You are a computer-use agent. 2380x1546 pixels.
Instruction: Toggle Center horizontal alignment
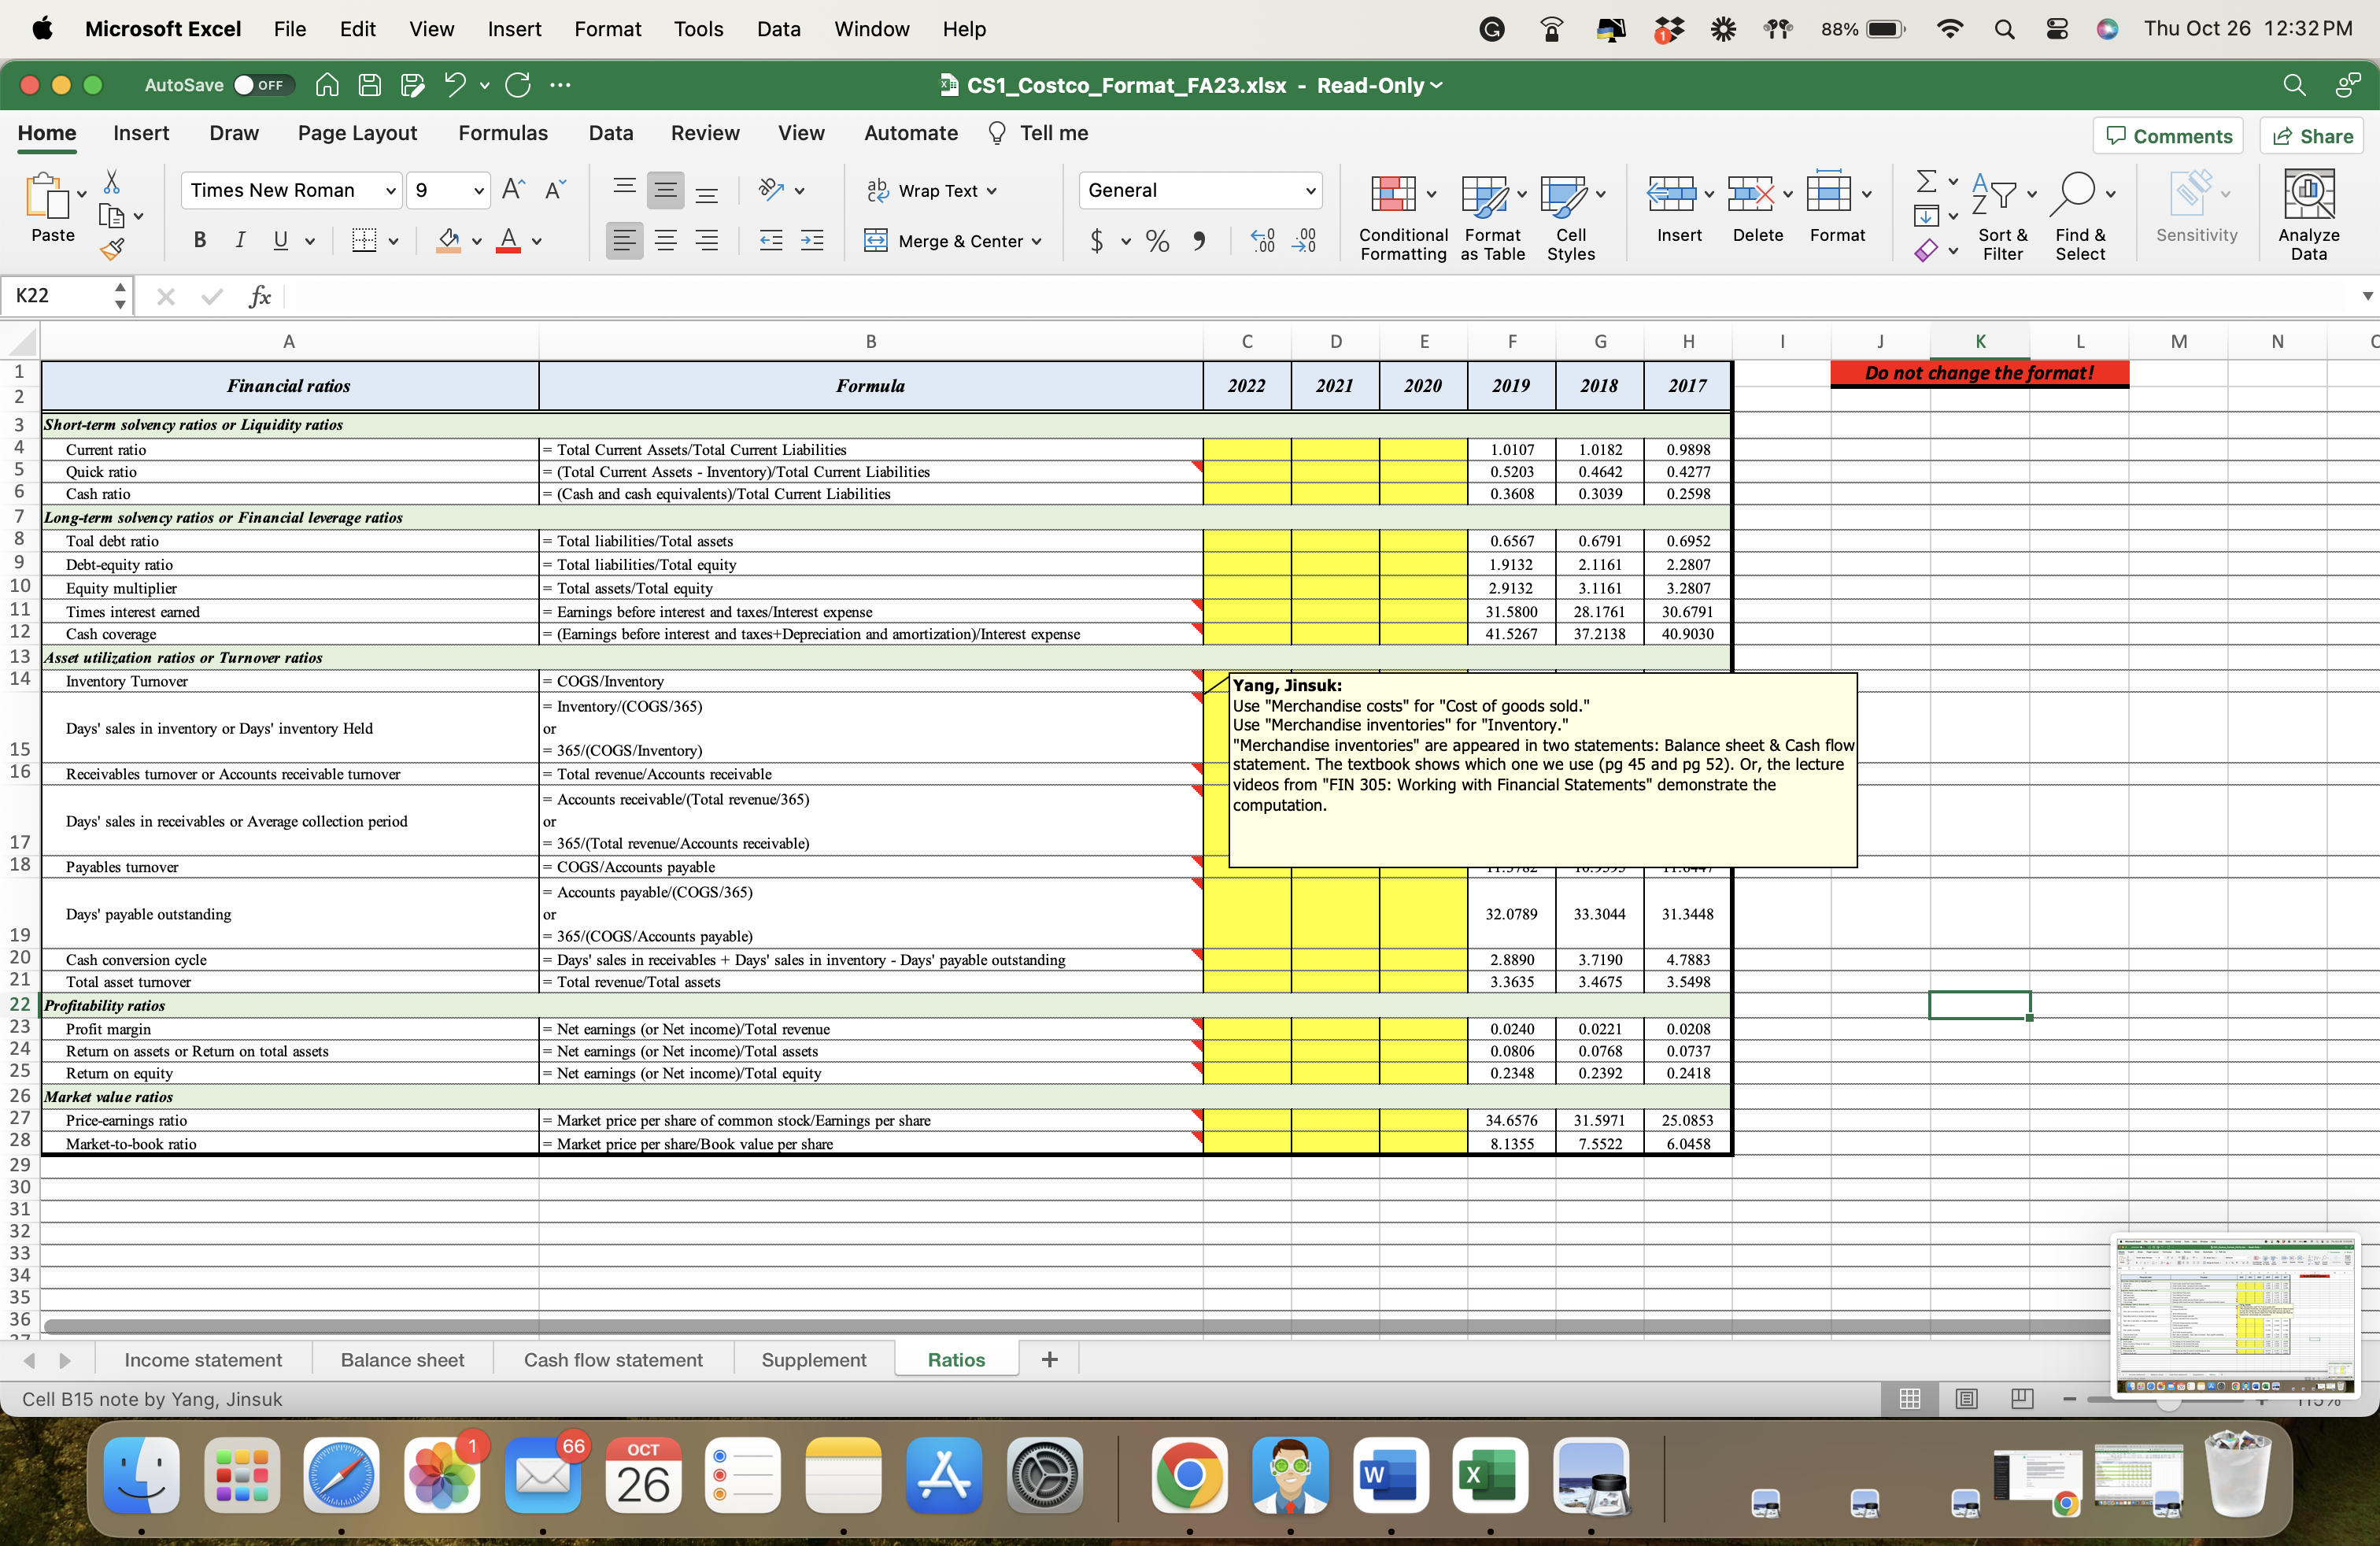tap(665, 240)
